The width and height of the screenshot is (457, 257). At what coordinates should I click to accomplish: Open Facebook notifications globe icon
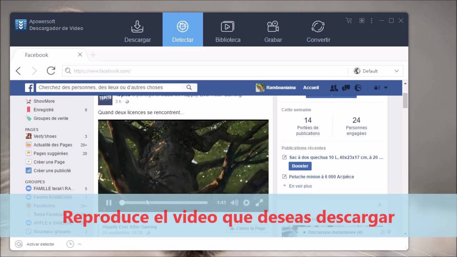[x=358, y=88]
